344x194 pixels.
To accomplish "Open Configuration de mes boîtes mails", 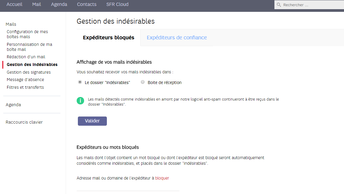I will (x=27, y=34).
